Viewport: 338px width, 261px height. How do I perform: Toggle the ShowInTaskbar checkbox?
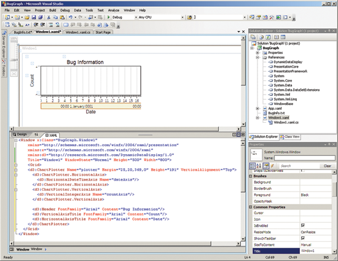(303, 238)
